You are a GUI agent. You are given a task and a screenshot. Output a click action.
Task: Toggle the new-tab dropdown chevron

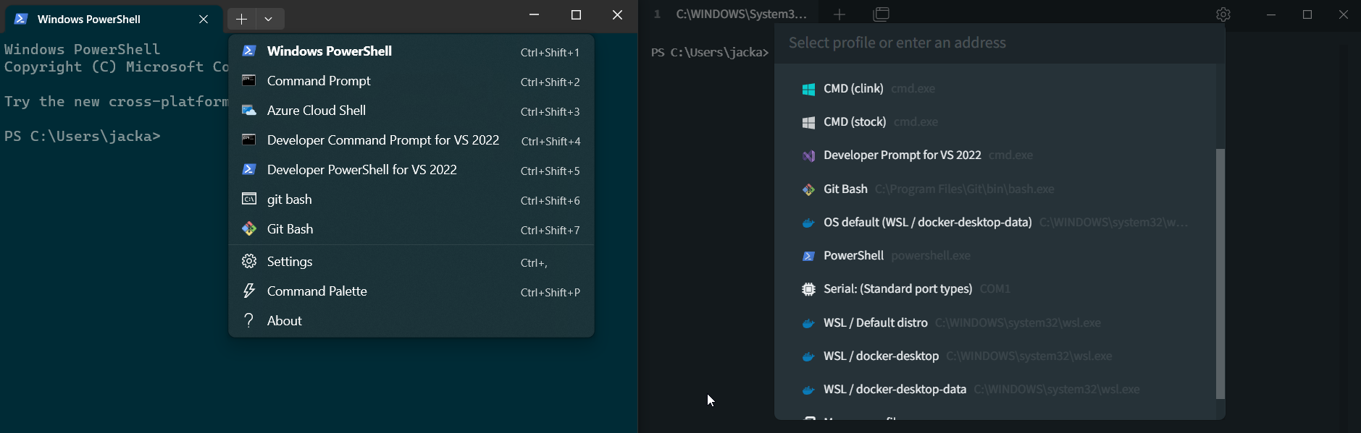(x=269, y=19)
